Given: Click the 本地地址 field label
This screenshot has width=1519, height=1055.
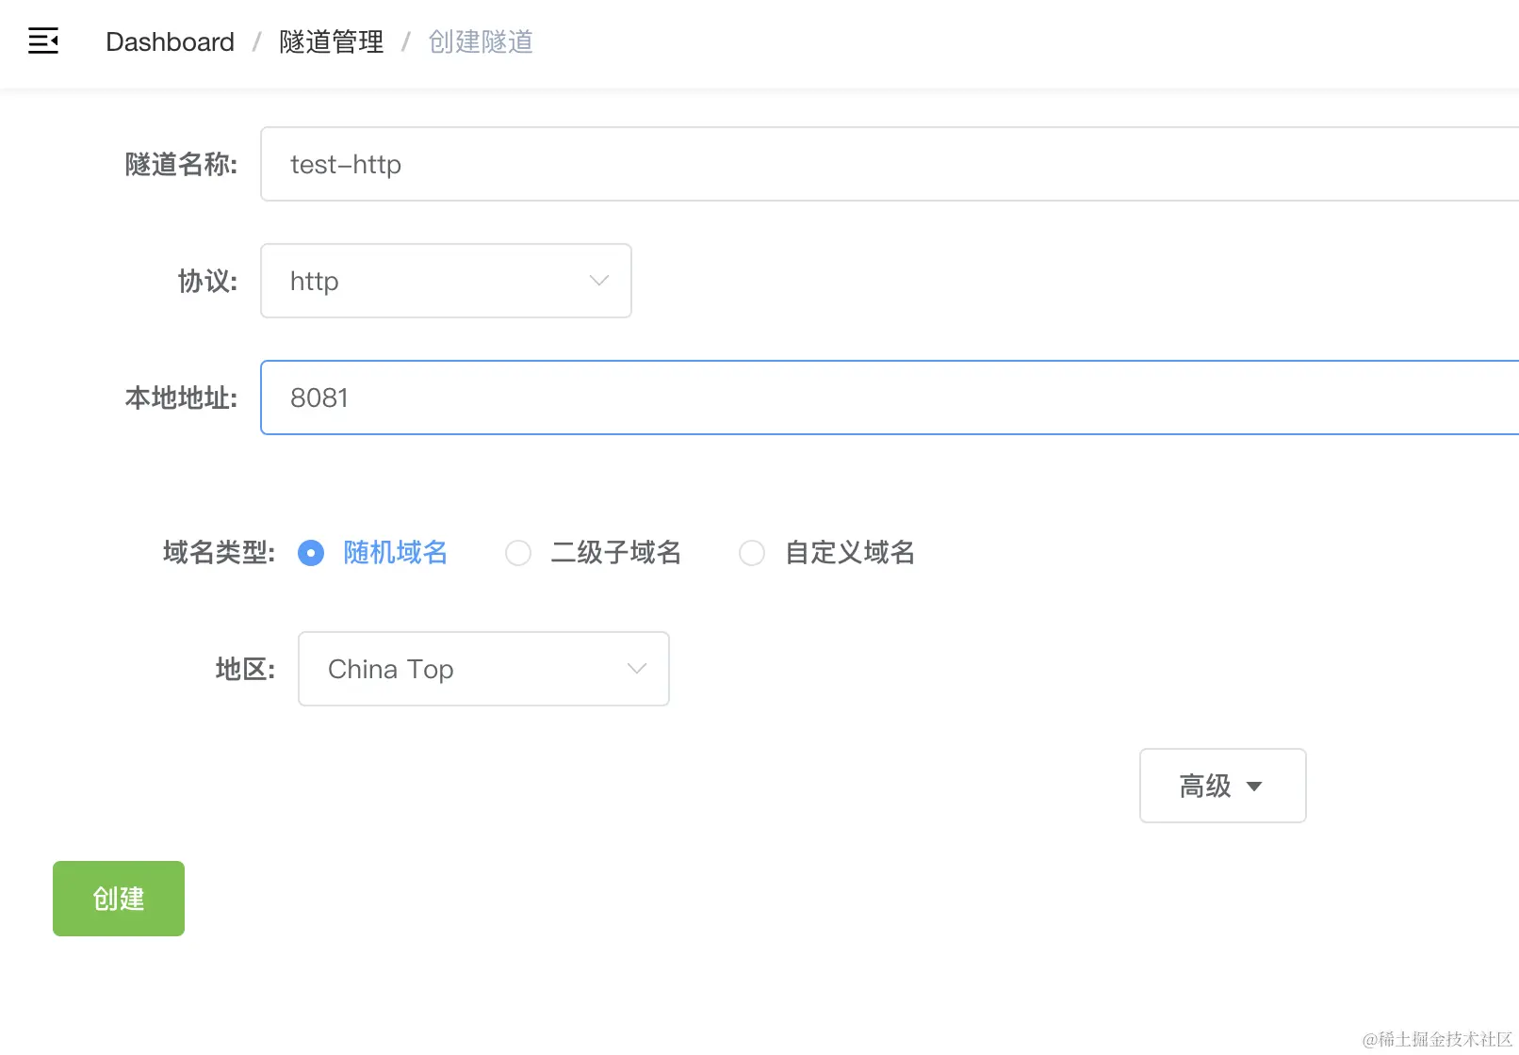Looking at the screenshot, I should (x=181, y=398).
